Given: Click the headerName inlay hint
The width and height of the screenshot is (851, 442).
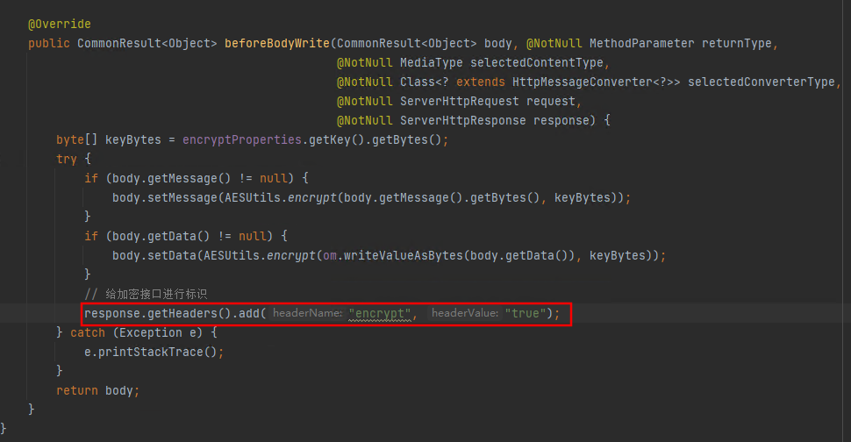Looking at the screenshot, I should coord(308,313).
